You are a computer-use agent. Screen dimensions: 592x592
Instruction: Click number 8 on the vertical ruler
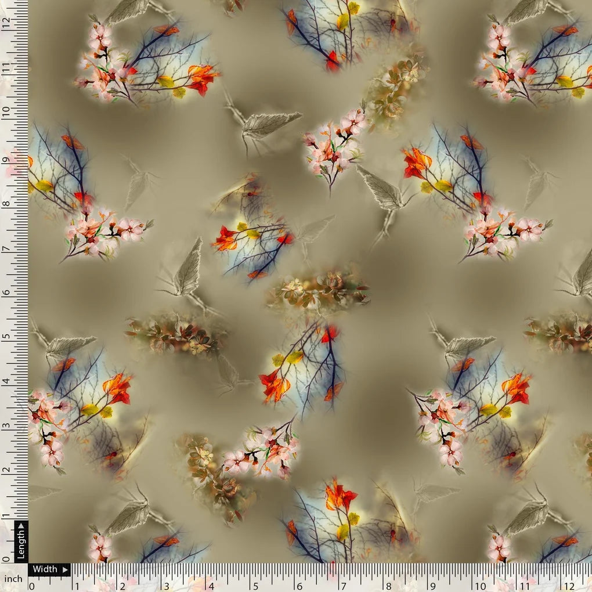(x=6, y=203)
